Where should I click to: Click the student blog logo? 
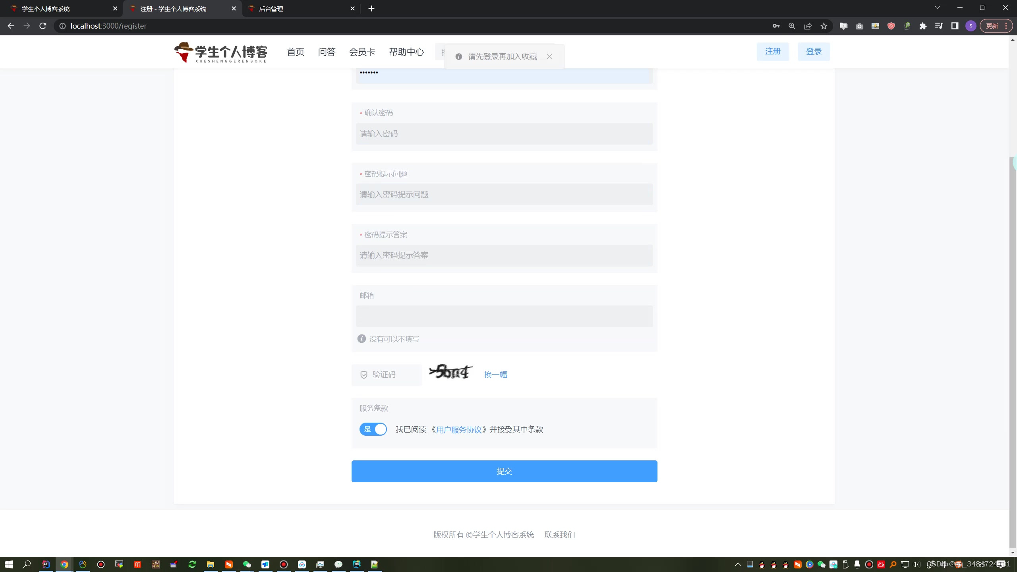[221, 52]
